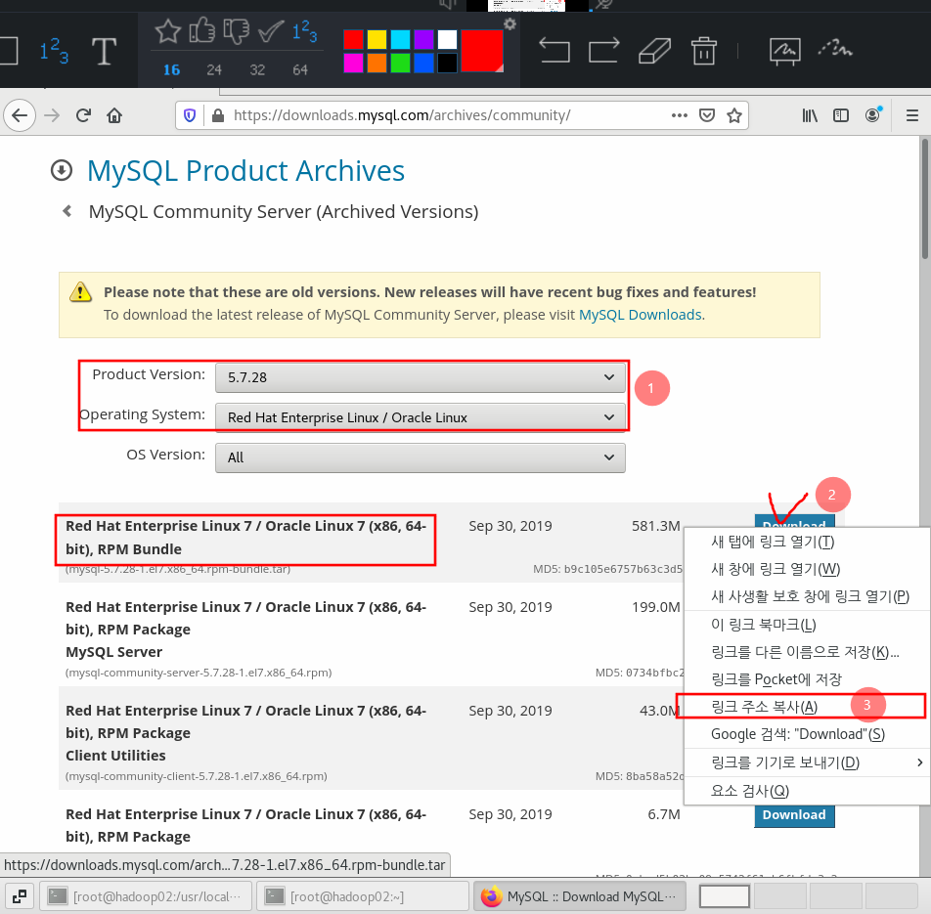
Task: Open the whiteboard presentation icon
Action: click(x=785, y=51)
